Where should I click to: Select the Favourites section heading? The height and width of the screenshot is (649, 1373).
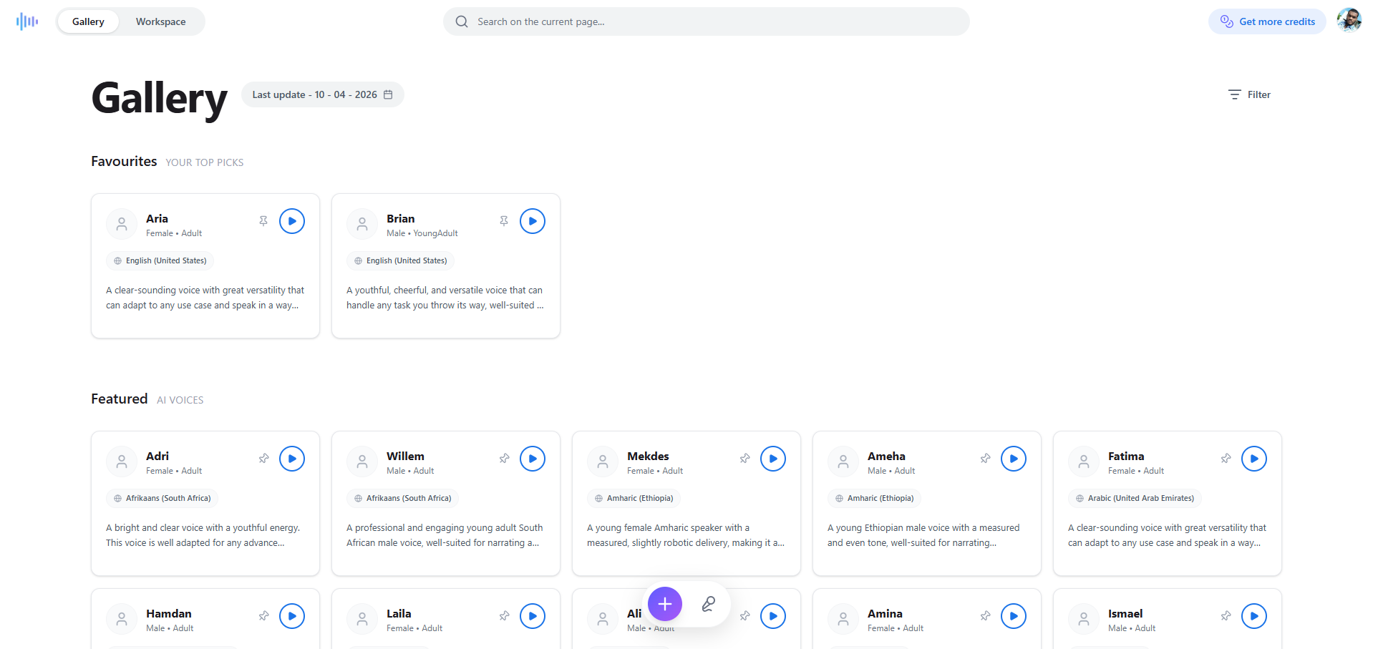[124, 161]
